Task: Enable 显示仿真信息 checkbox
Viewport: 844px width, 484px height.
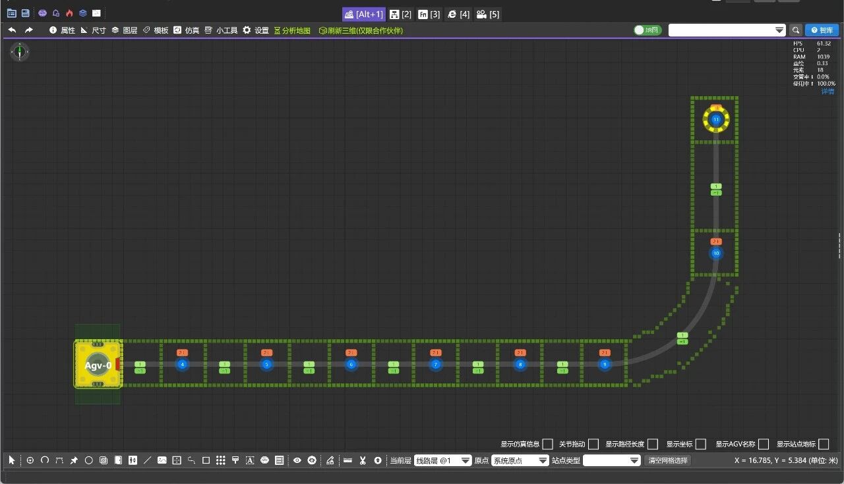Action: point(547,444)
